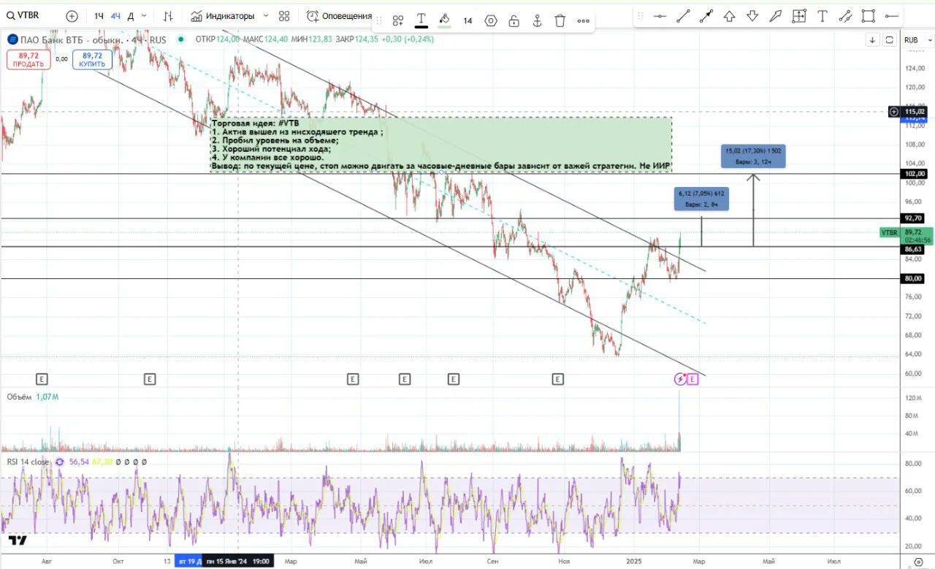Click the 15,02 (17,30%) measurement label
The height and width of the screenshot is (569, 935).
pyautogui.click(x=753, y=156)
